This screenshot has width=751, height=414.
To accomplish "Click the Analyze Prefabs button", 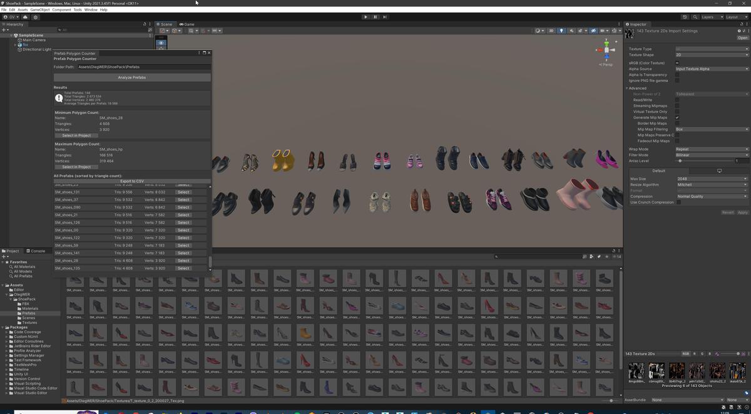I will 132,77.
